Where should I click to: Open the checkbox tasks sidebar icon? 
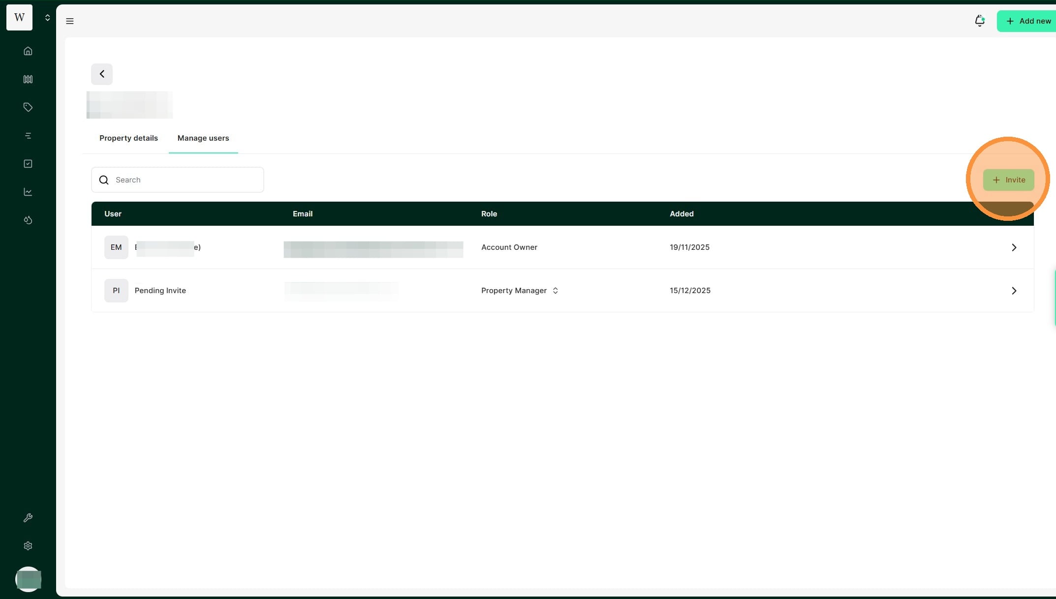coord(28,164)
